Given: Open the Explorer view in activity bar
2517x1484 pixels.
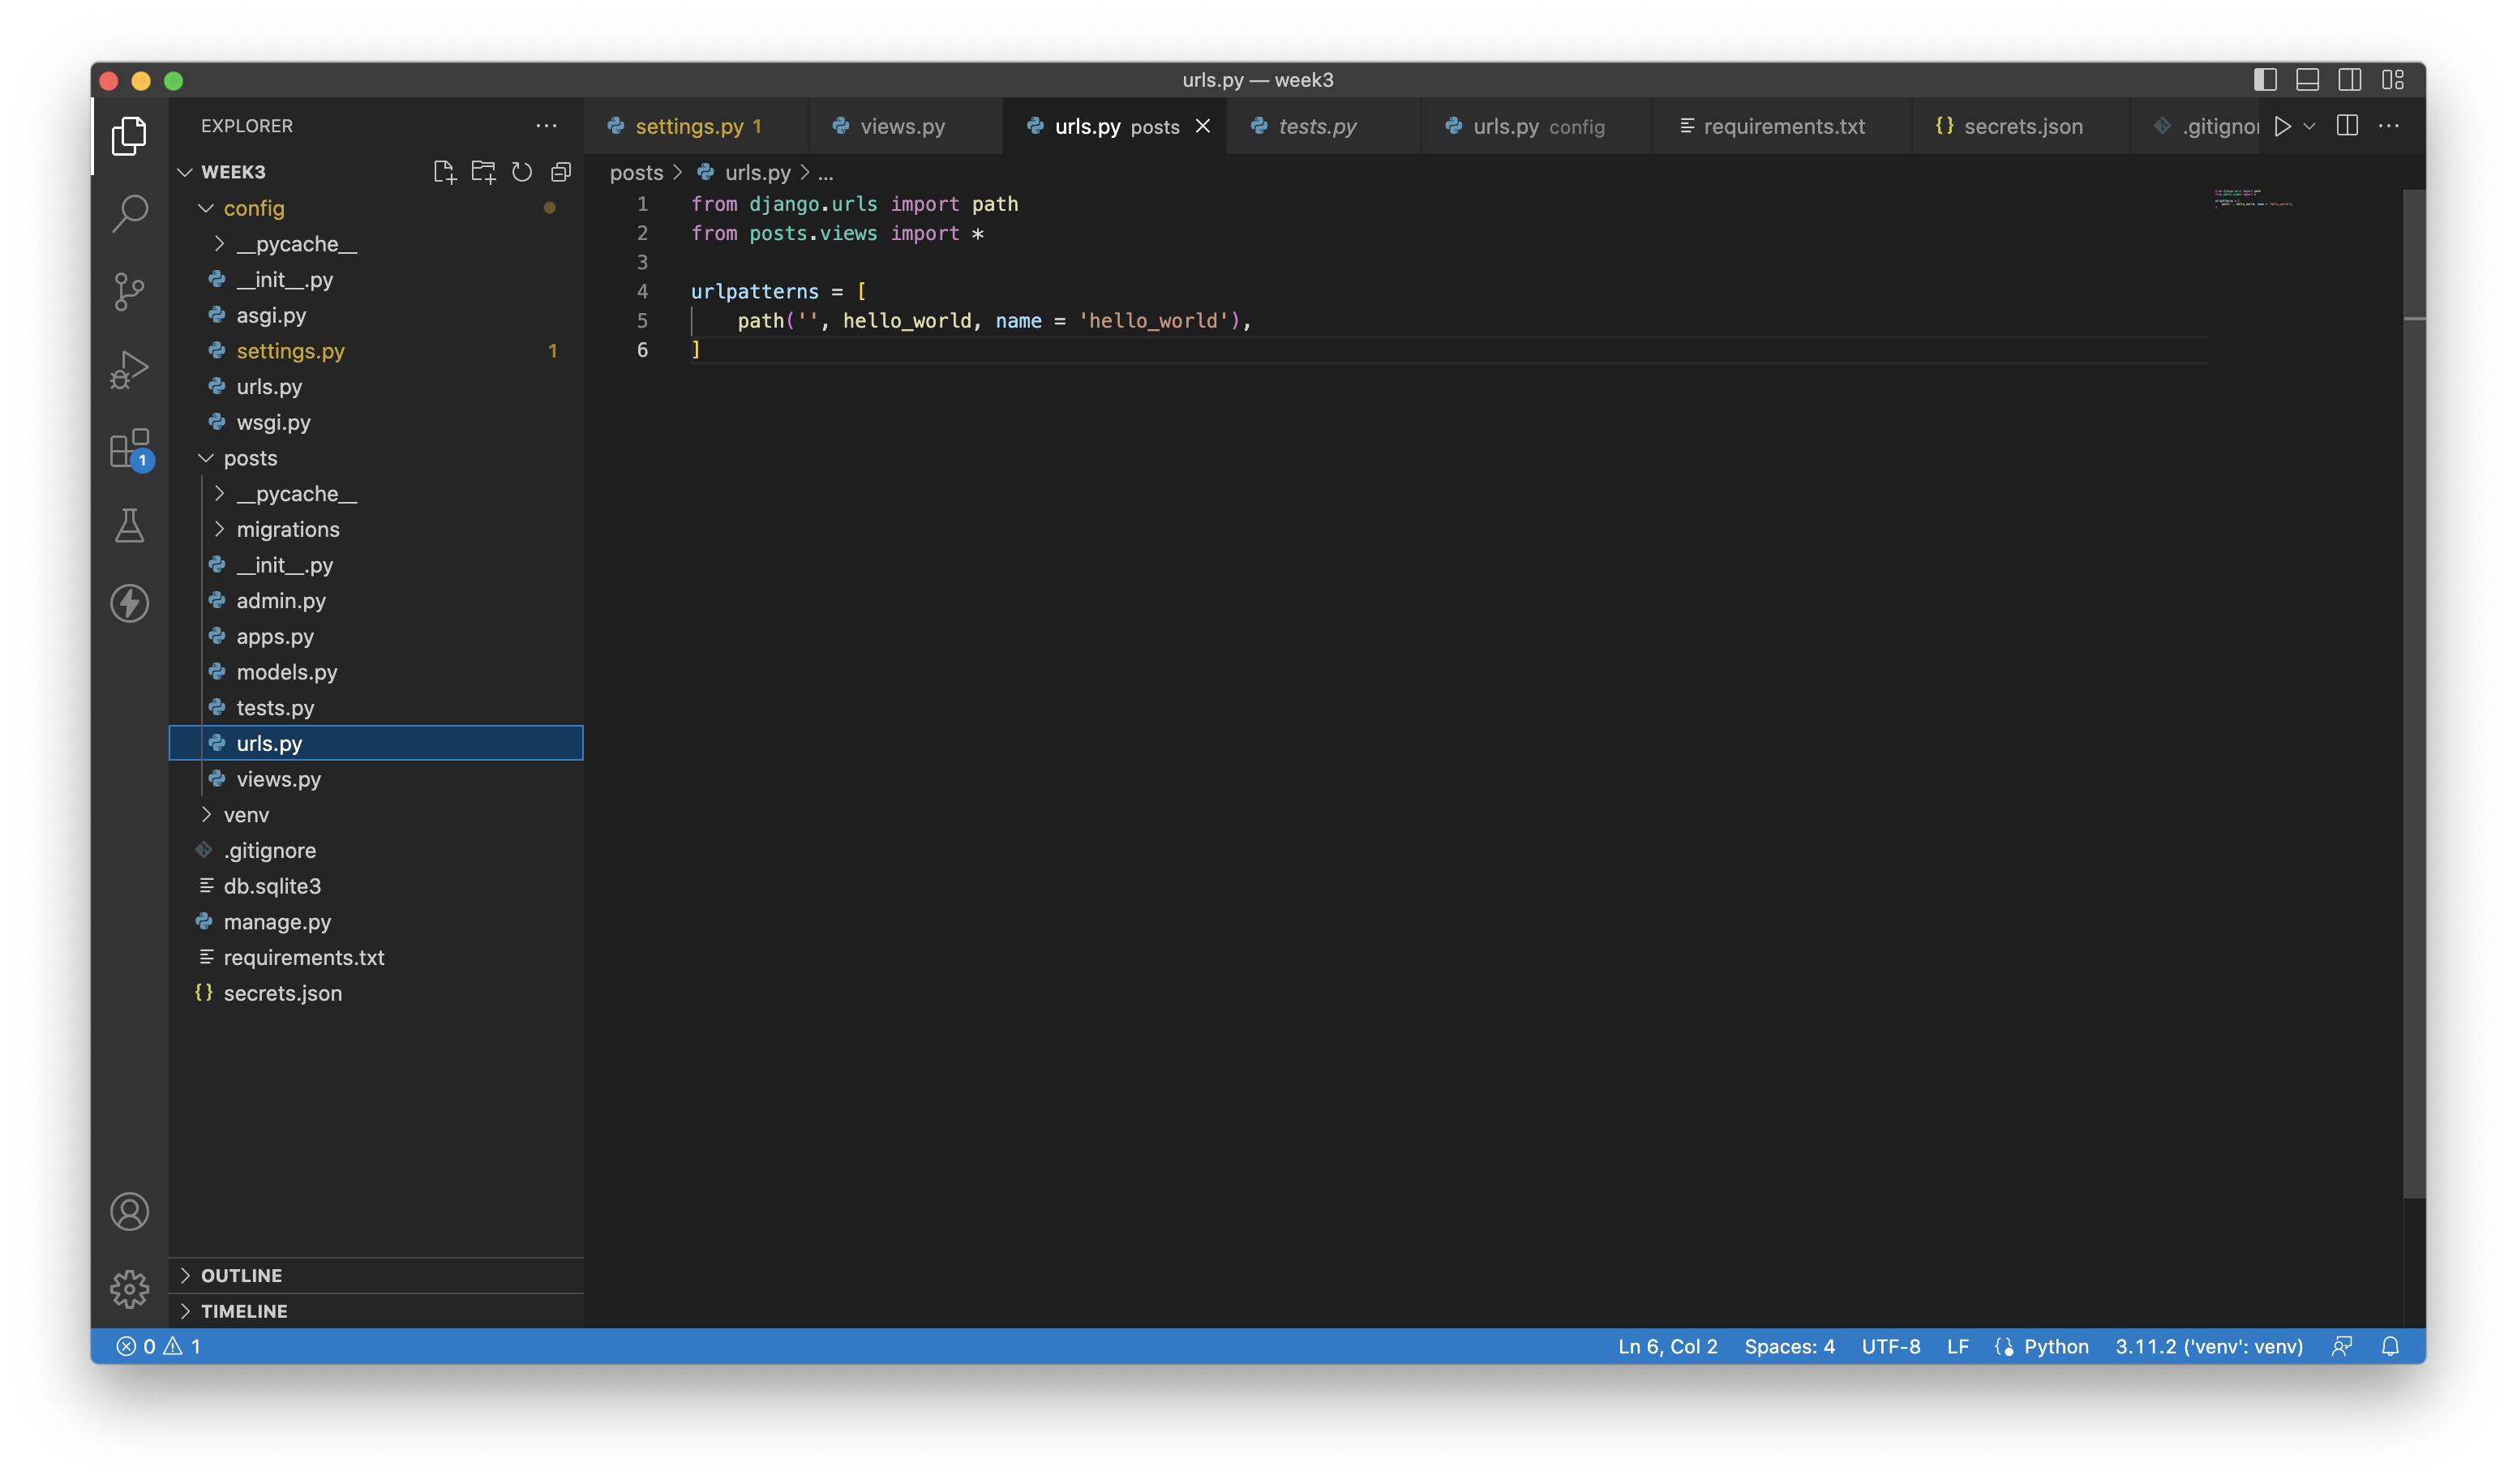Looking at the screenshot, I should 129,135.
